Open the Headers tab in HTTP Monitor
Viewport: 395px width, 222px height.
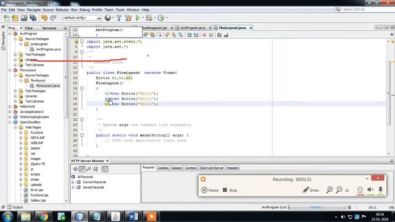[x=233, y=168]
